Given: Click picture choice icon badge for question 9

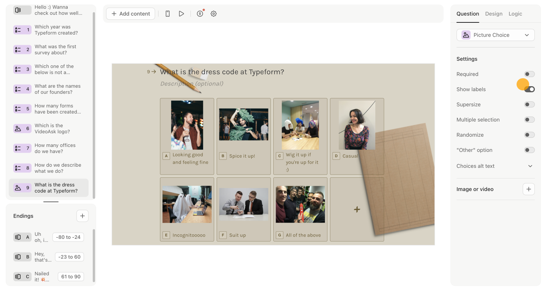Looking at the screenshot, I should click(22, 188).
